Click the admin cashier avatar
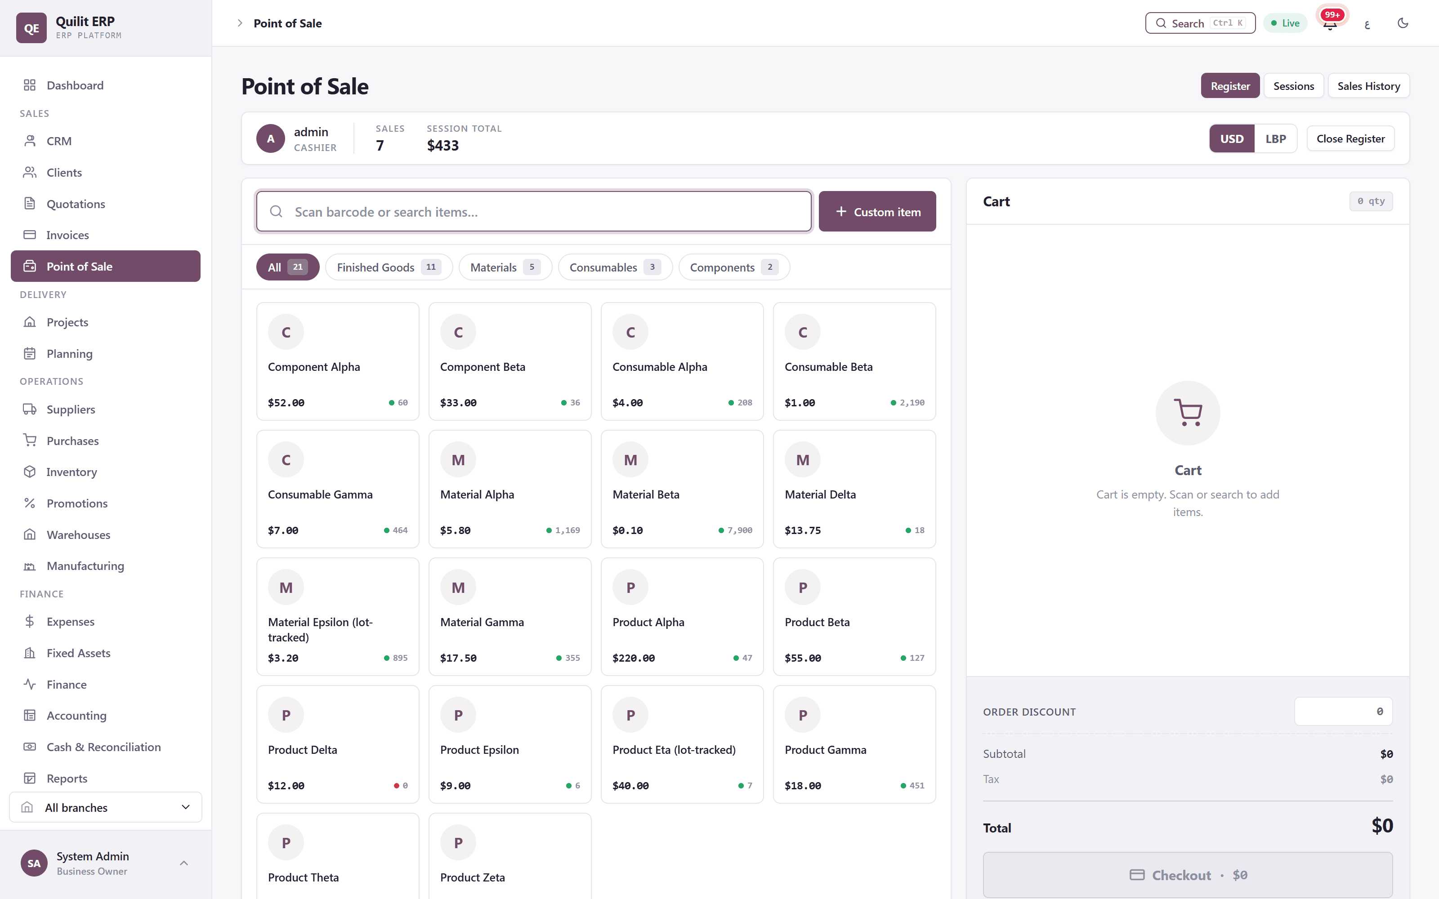This screenshot has width=1439, height=899. [271, 138]
